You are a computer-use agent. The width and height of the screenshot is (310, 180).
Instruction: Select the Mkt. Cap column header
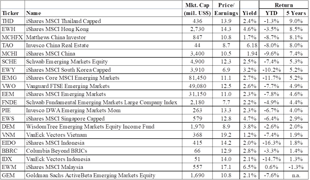(x=197, y=9)
